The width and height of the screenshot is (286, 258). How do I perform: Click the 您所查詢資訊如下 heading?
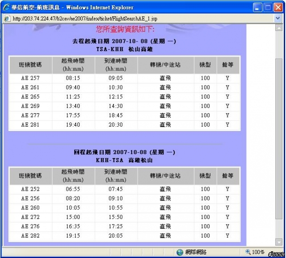(x=125, y=29)
